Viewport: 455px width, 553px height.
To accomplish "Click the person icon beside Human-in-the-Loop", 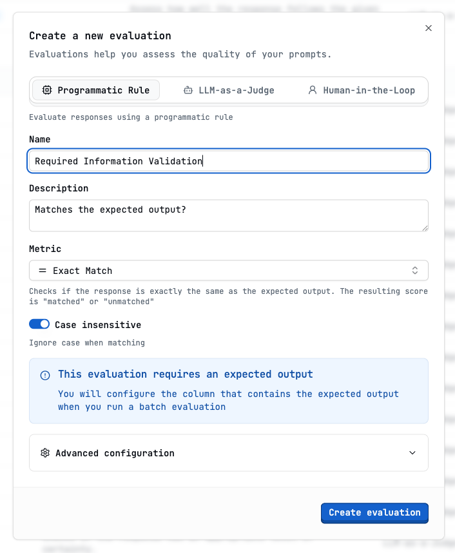I will click(314, 90).
